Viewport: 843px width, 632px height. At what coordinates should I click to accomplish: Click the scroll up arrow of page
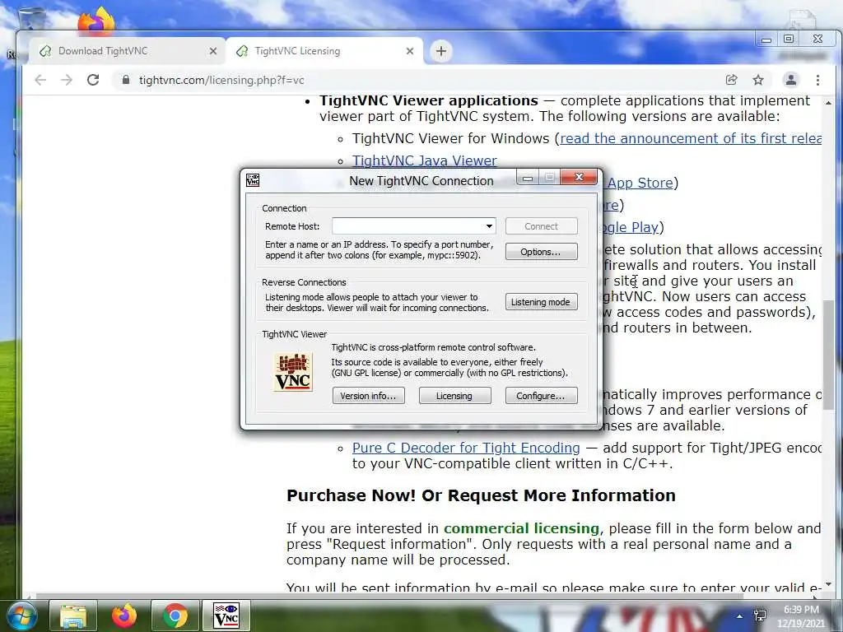[x=828, y=102]
